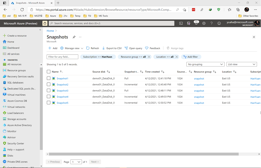Click the horizontal scrollbar under the table
Screen dimensions: 261x168
144,154
